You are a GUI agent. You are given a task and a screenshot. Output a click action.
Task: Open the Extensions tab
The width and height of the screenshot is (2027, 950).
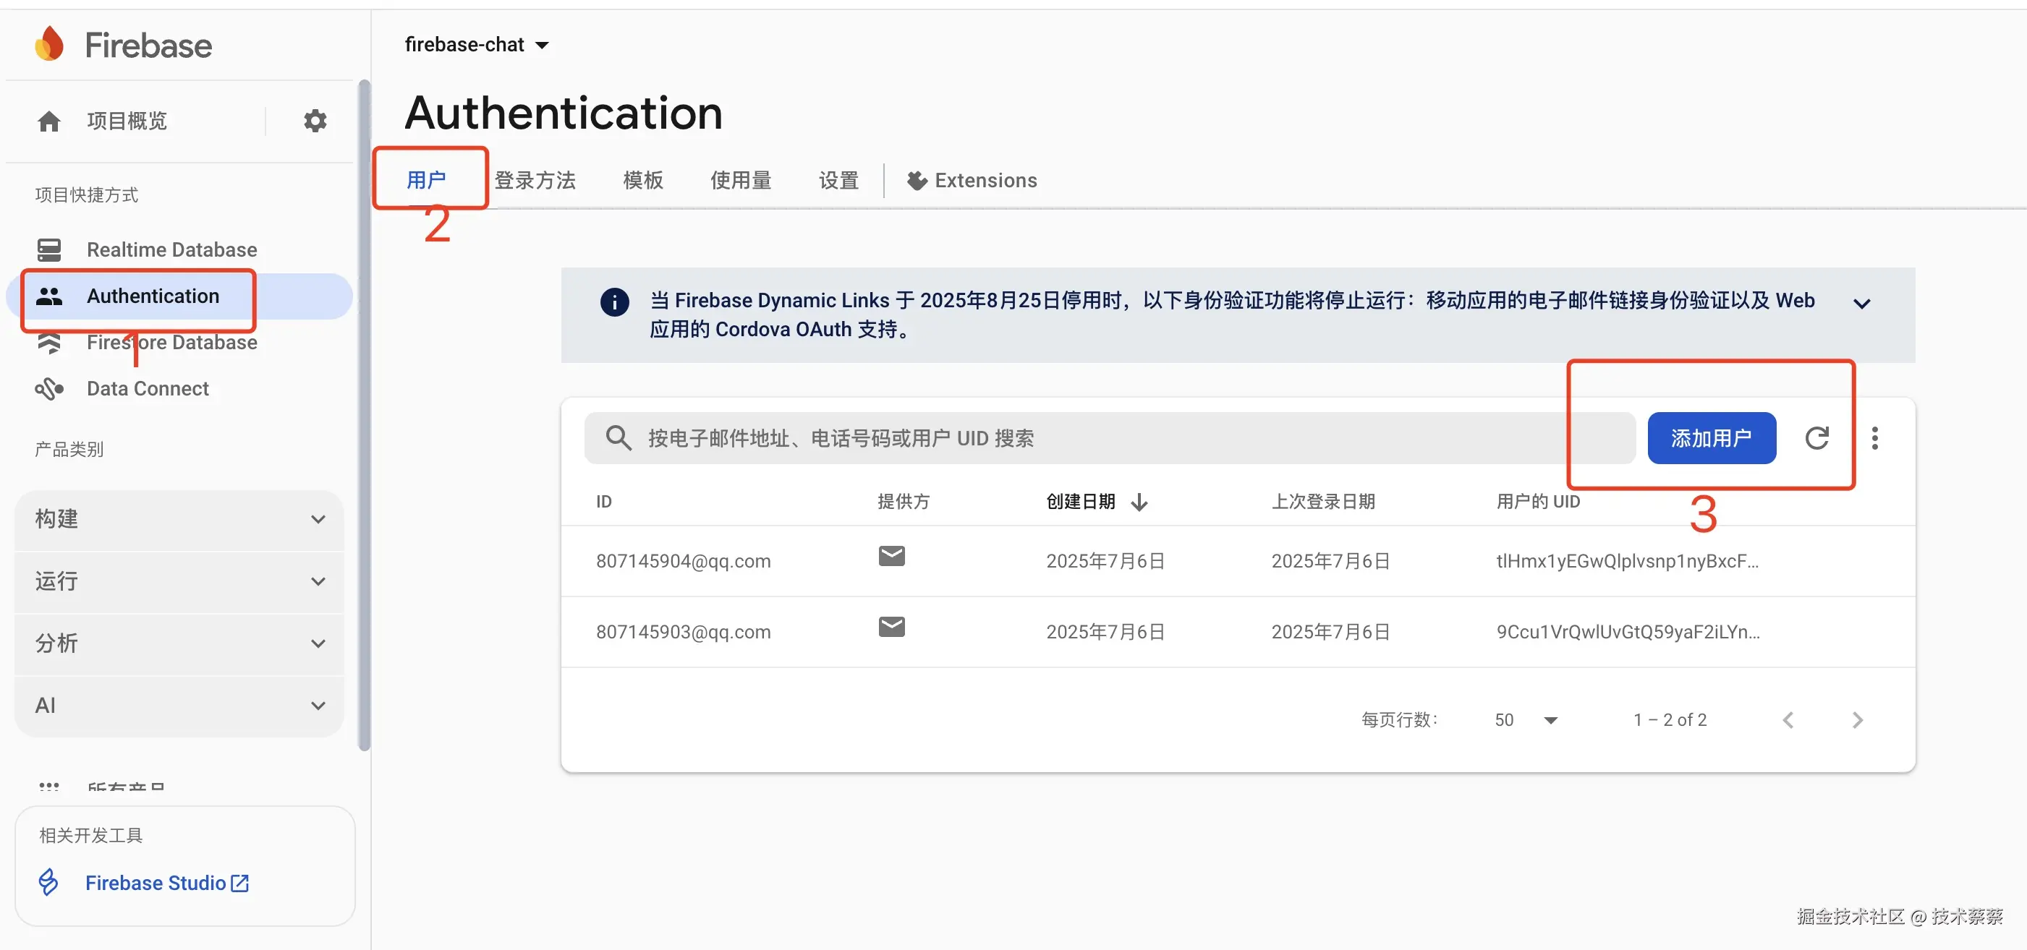(972, 180)
